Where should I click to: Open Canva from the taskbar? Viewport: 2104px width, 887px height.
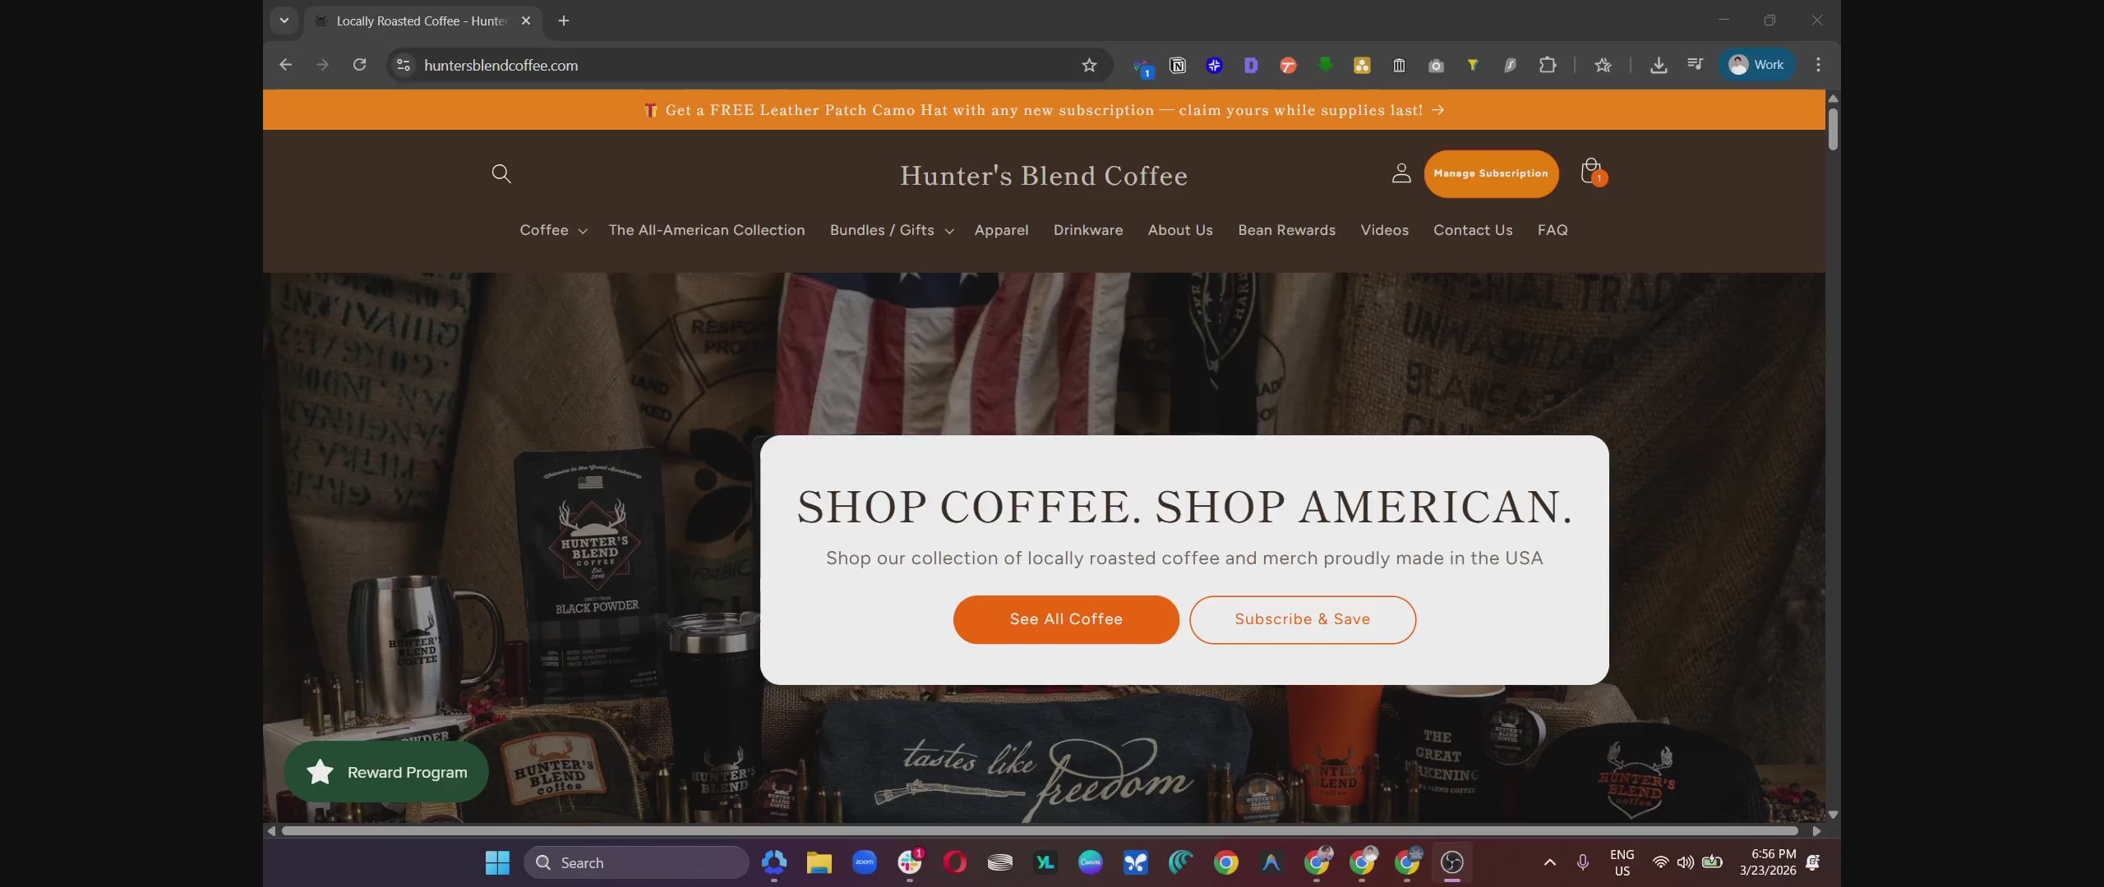[1091, 862]
